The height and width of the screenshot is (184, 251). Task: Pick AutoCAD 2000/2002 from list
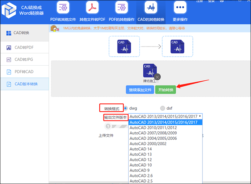coord(165,143)
